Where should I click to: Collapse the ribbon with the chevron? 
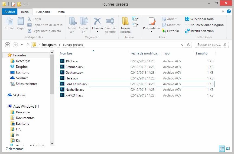[223, 11]
